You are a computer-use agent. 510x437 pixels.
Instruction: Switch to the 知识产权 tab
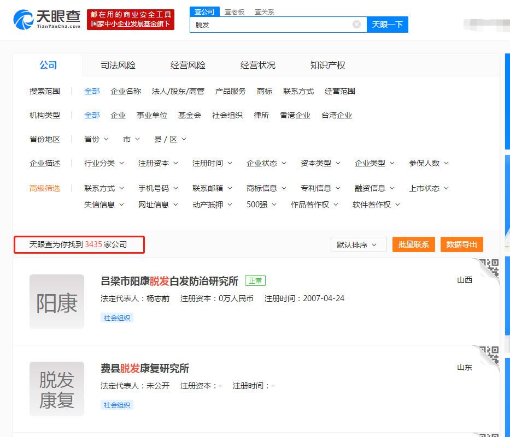point(327,65)
